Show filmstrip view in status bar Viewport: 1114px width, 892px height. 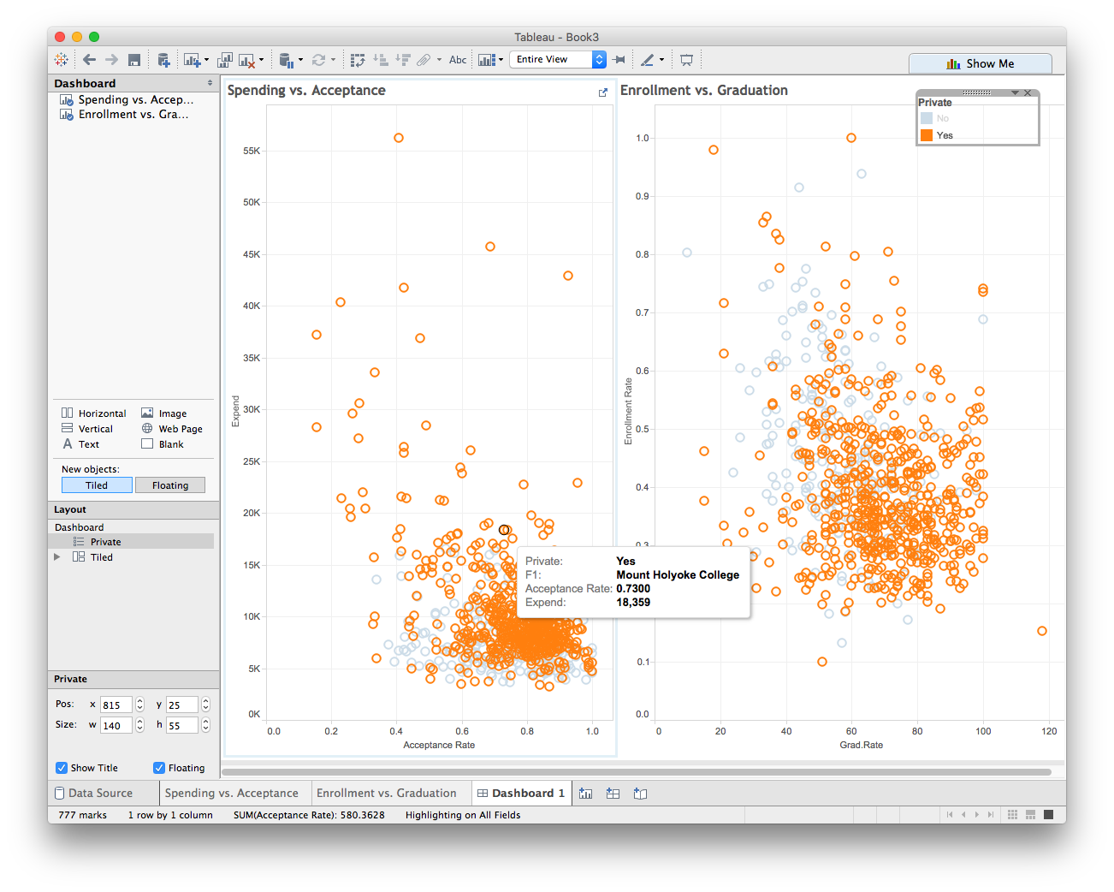(x=1031, y=815)
